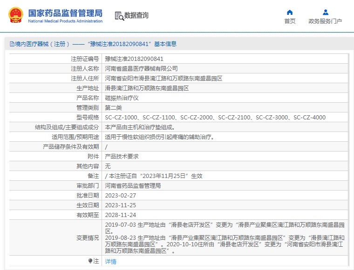
Task: Select the SC-CZ-1000 model specification row
Action: click(x=215, y=118)
